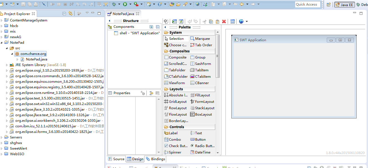Expand the ContentManageSystem project

pyautogui.click(x=2, y=20)
